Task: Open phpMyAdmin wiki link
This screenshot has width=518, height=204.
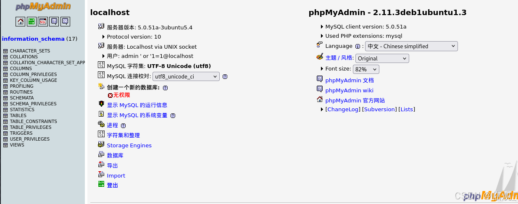Action: point(350,90)
